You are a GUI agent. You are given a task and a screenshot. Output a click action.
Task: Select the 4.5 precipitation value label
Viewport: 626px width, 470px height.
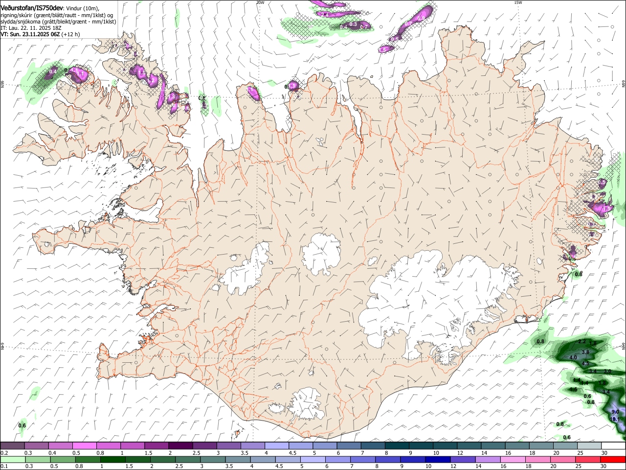pyautogui.click(x=585, y=364)
